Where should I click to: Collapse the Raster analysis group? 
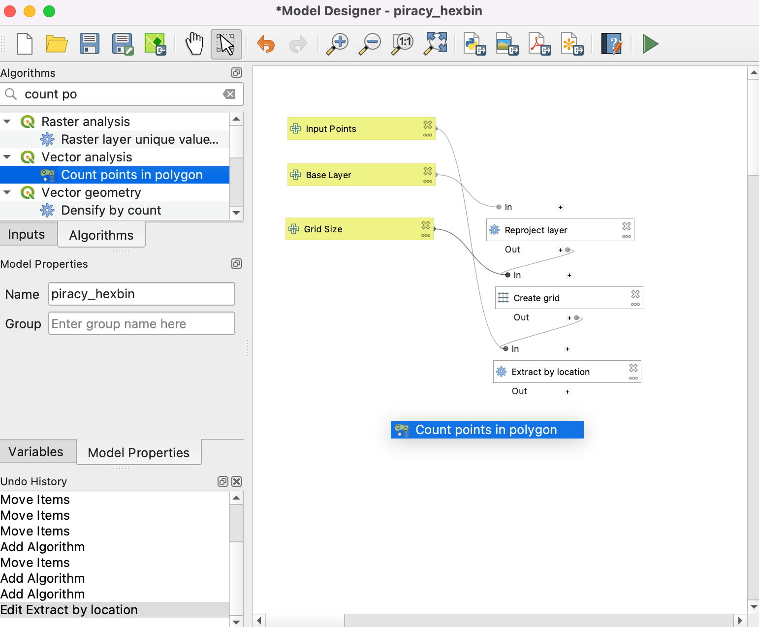click(7, 121)
